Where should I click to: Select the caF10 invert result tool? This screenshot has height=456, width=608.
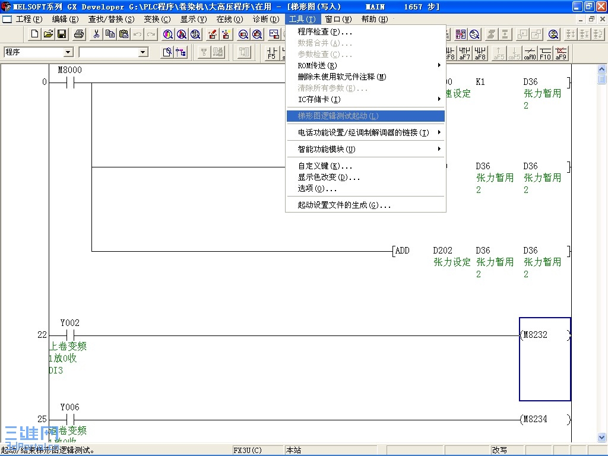pos(530,53)
